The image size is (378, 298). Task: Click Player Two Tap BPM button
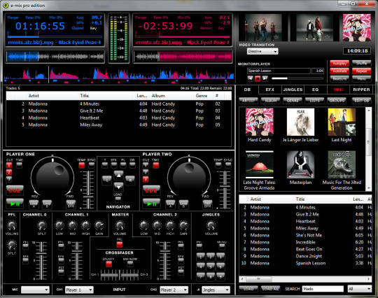[x=207, y=204]
